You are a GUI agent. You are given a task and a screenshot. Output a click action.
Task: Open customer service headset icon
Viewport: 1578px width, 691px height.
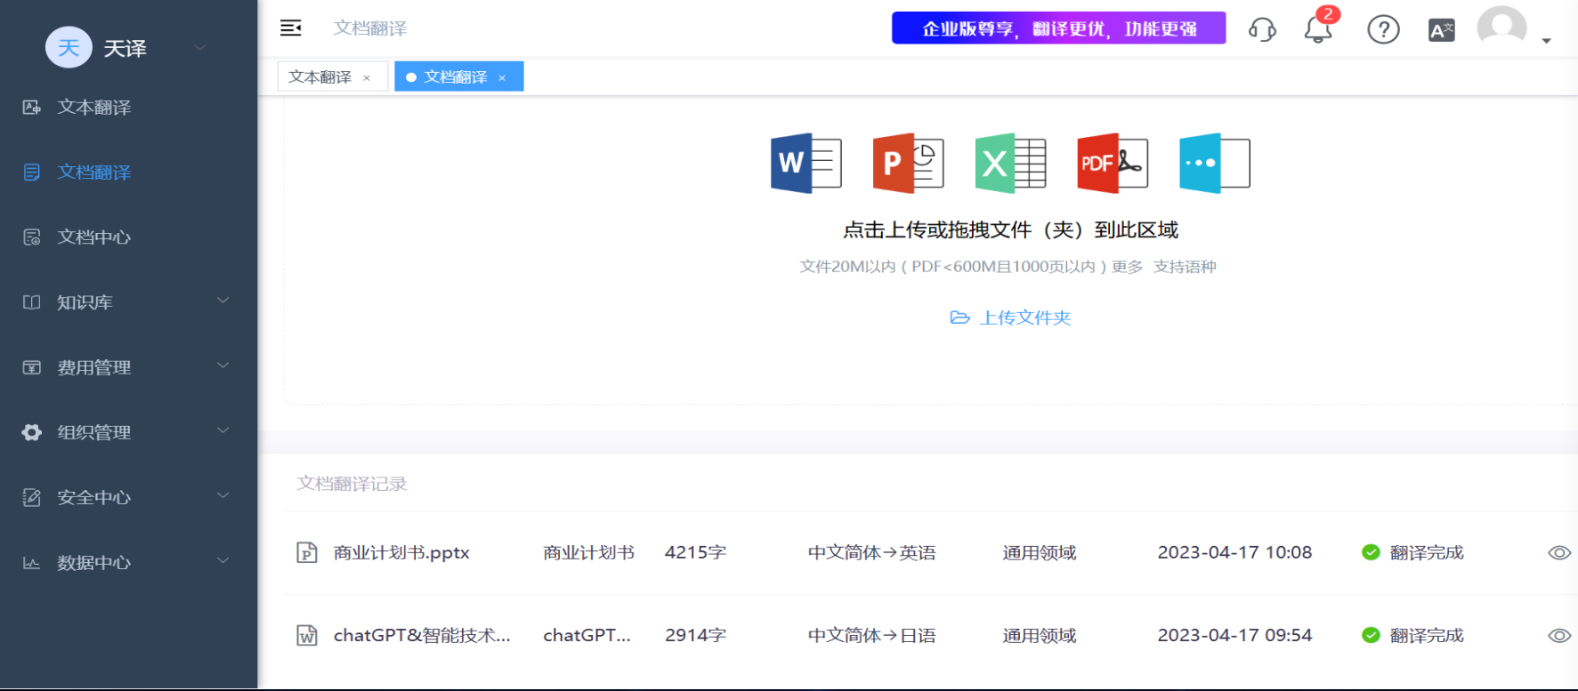coord(1262,29)
